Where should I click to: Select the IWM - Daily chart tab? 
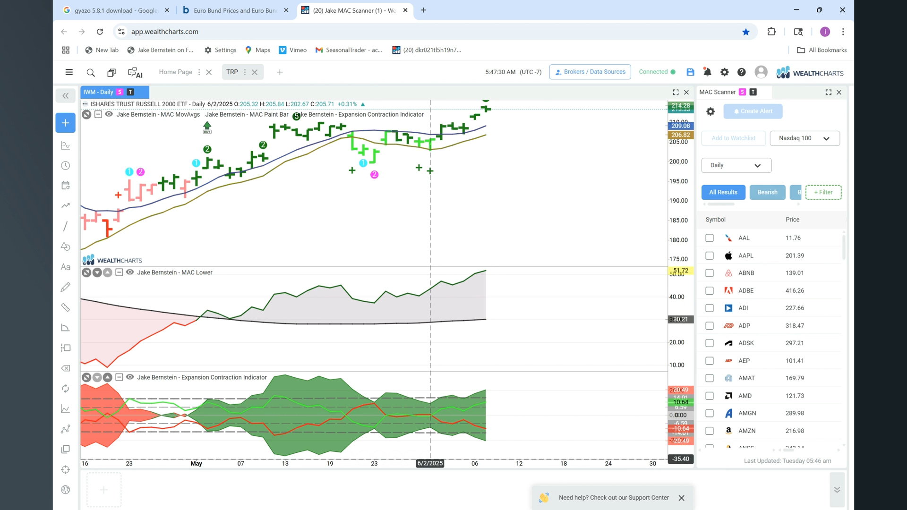114,92
